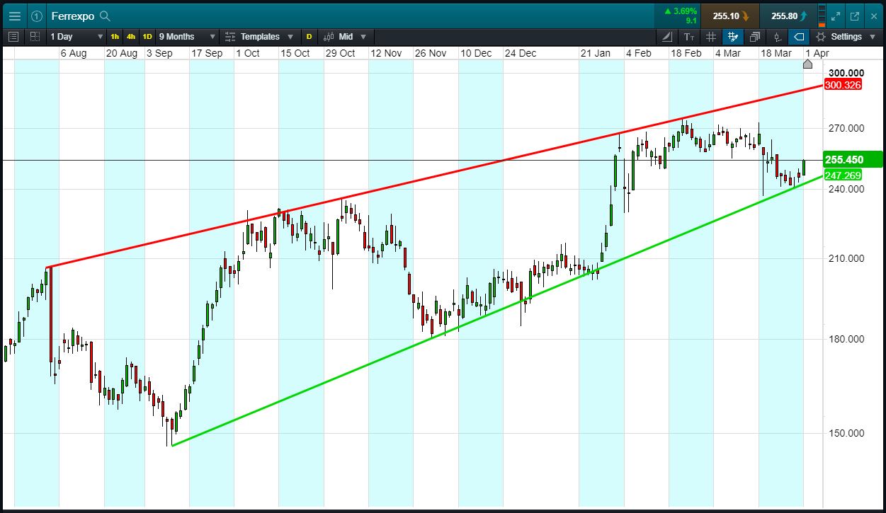Click the red 300.326 price label
Screen dimensions: 886x513
[843, 85]
